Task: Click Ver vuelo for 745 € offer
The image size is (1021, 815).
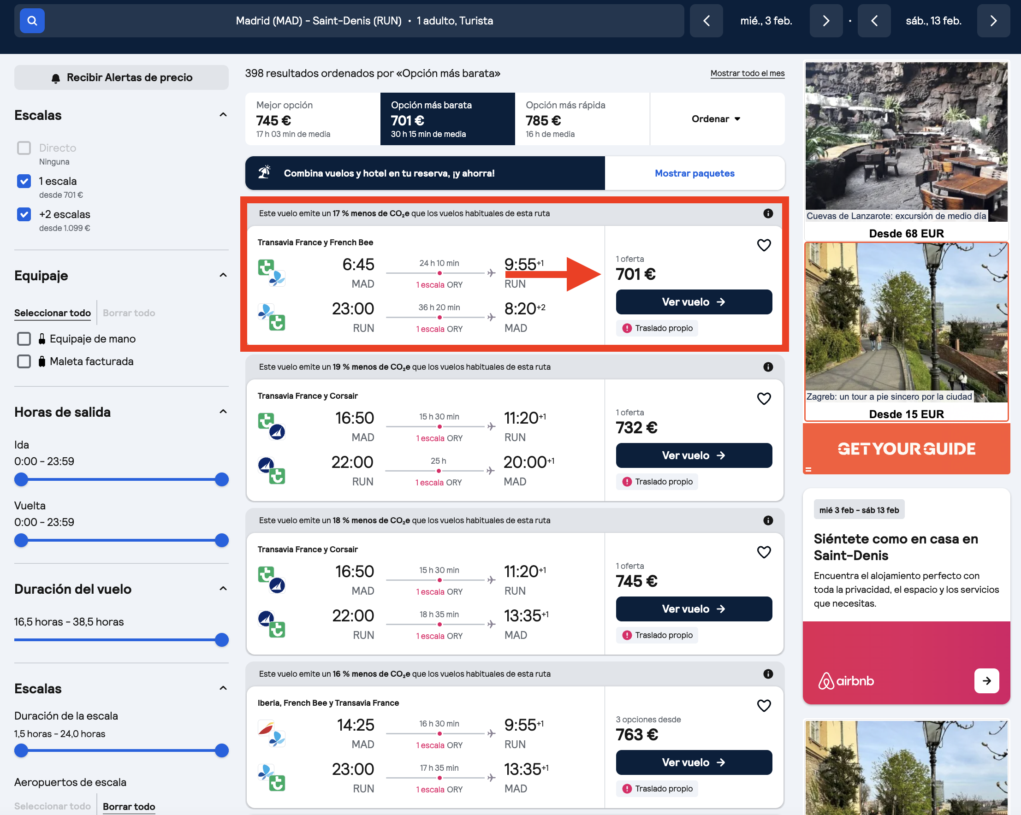Action: 694,609
